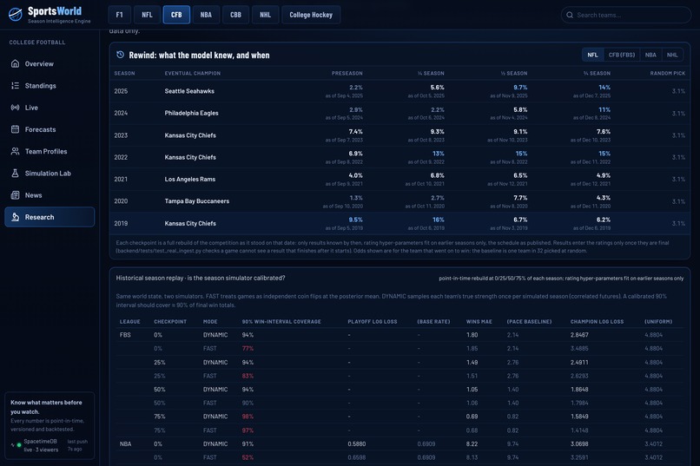Click the SportsWorld logo icon
Viewport: 700px width, 466px height.
tap(15, 14)
